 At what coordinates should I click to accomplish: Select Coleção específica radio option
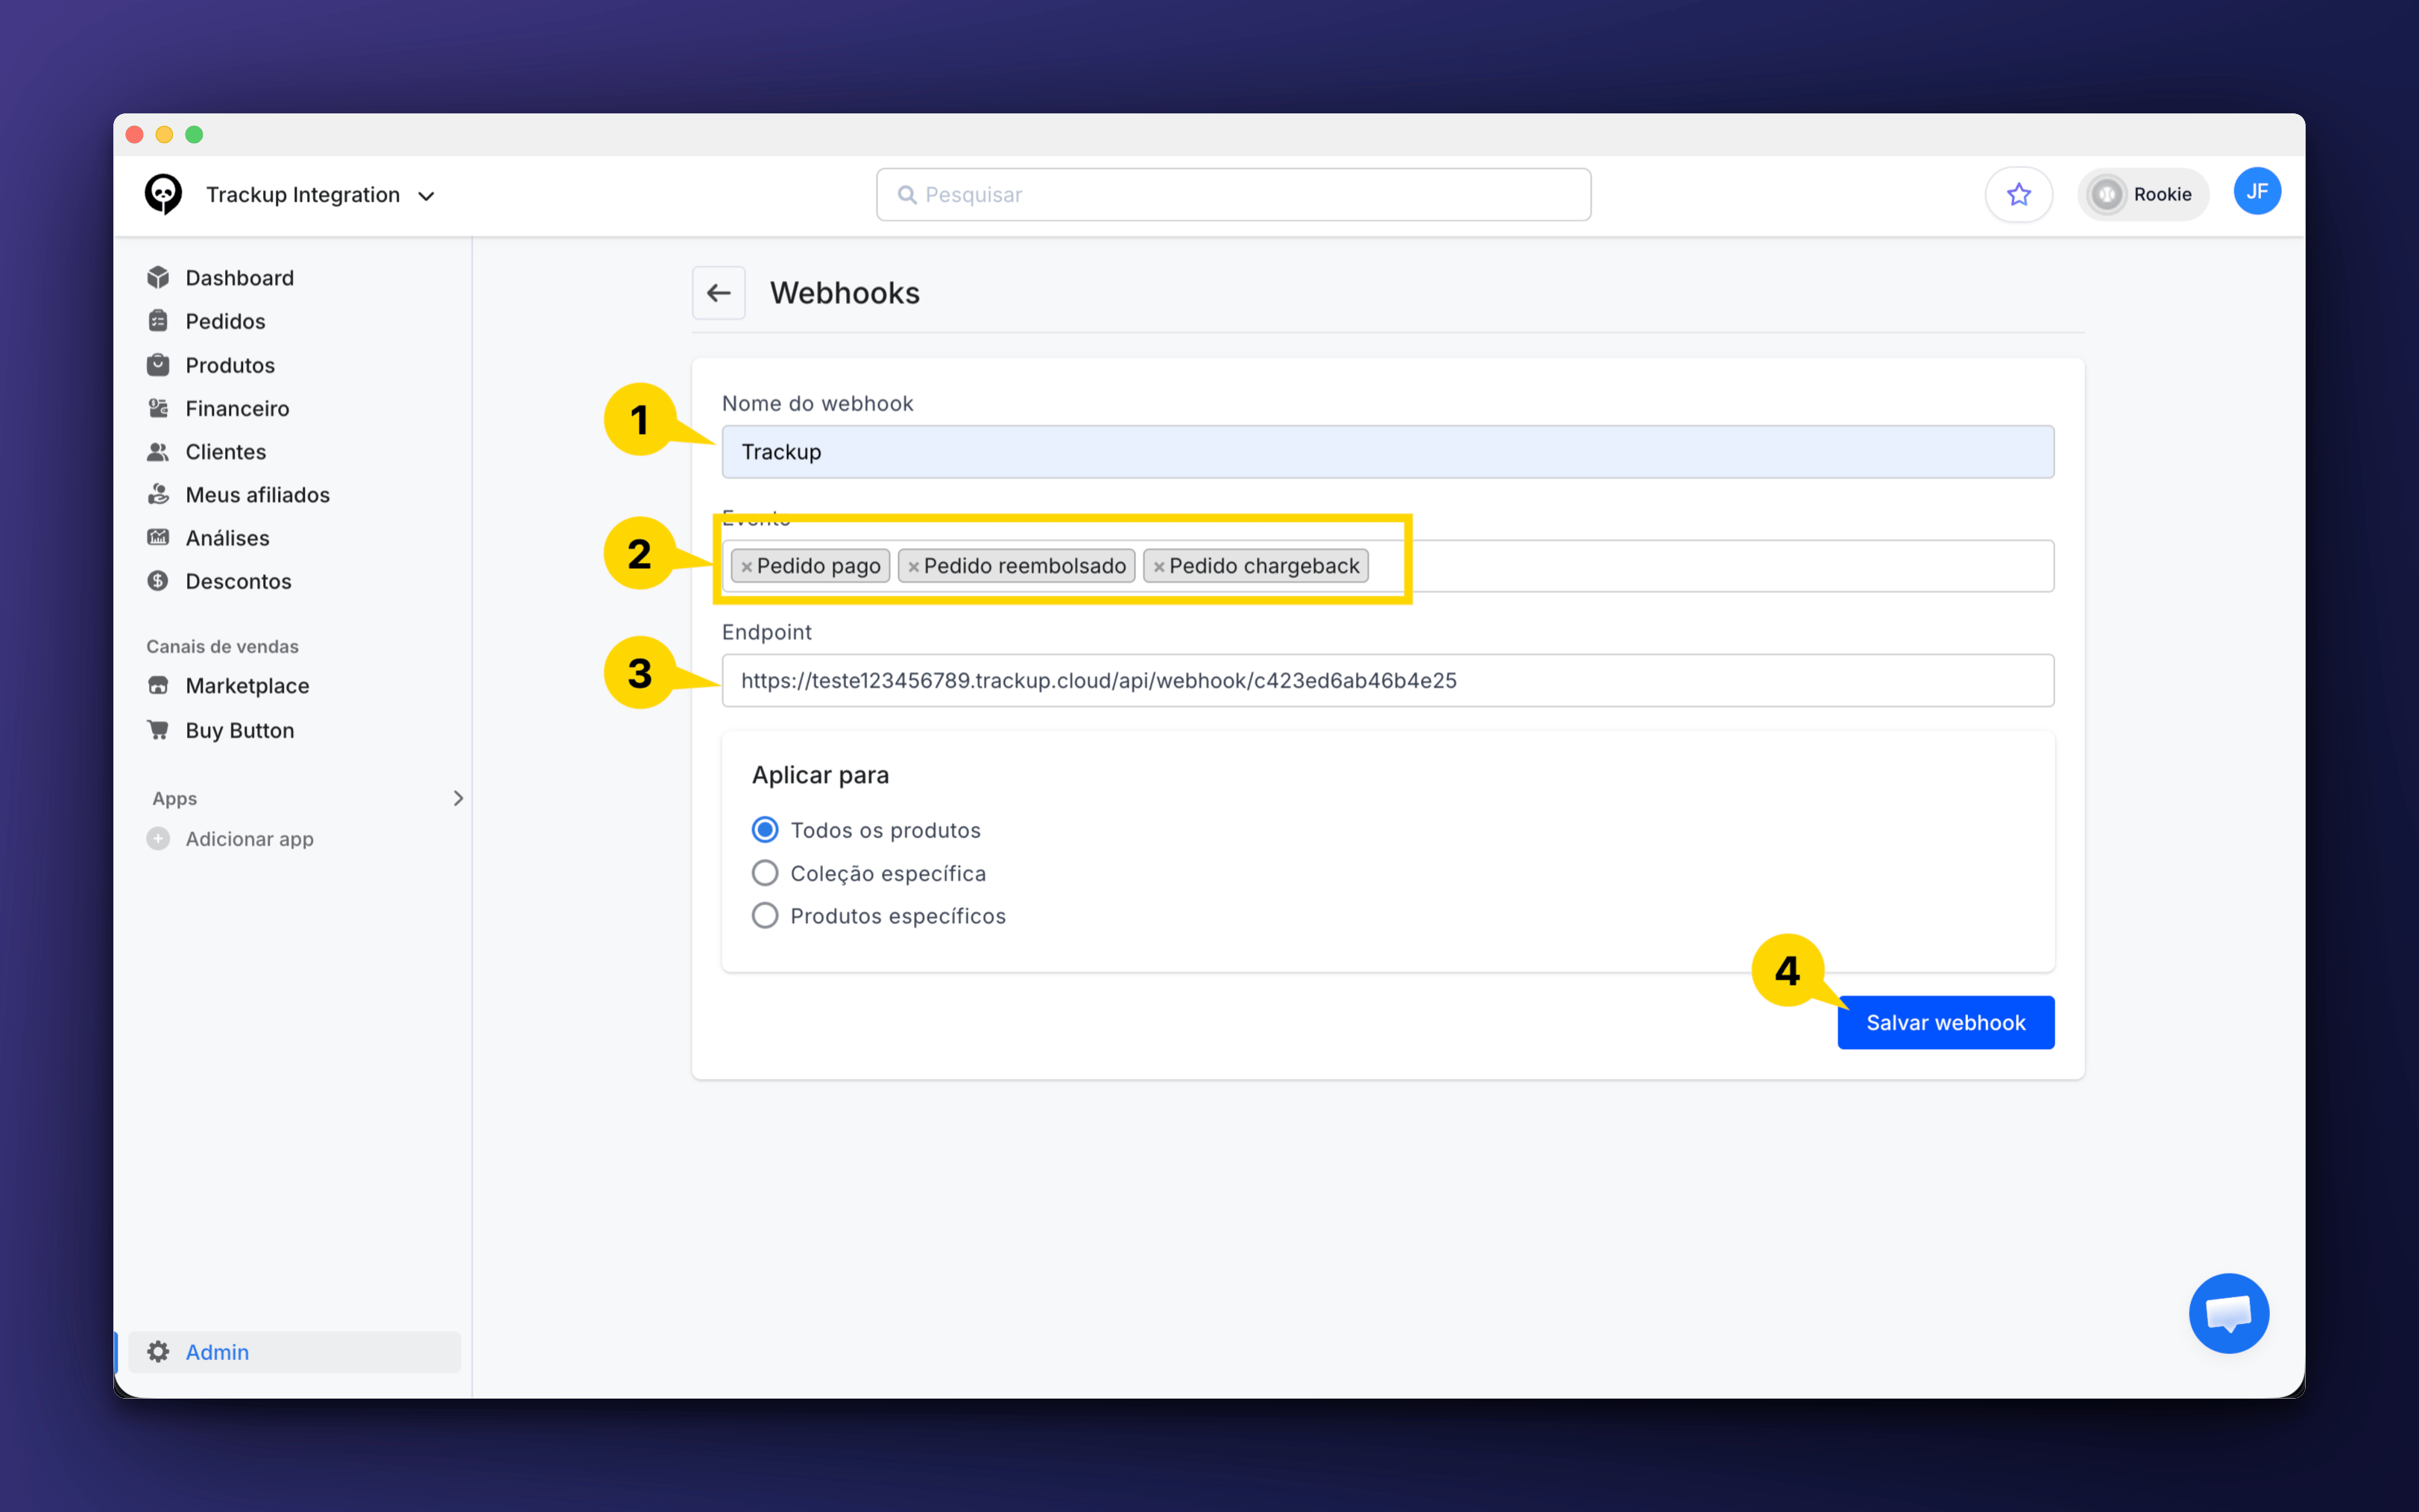(x=765, y=872)
